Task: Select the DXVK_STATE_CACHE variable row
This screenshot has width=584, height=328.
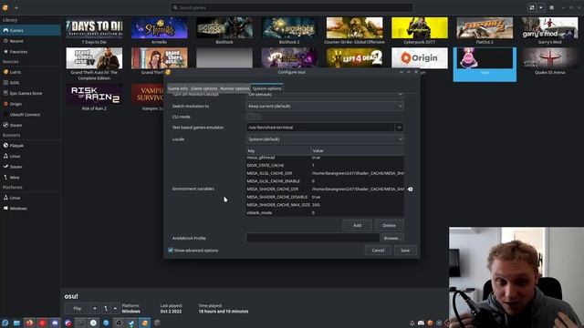Action: coord(325,165)
